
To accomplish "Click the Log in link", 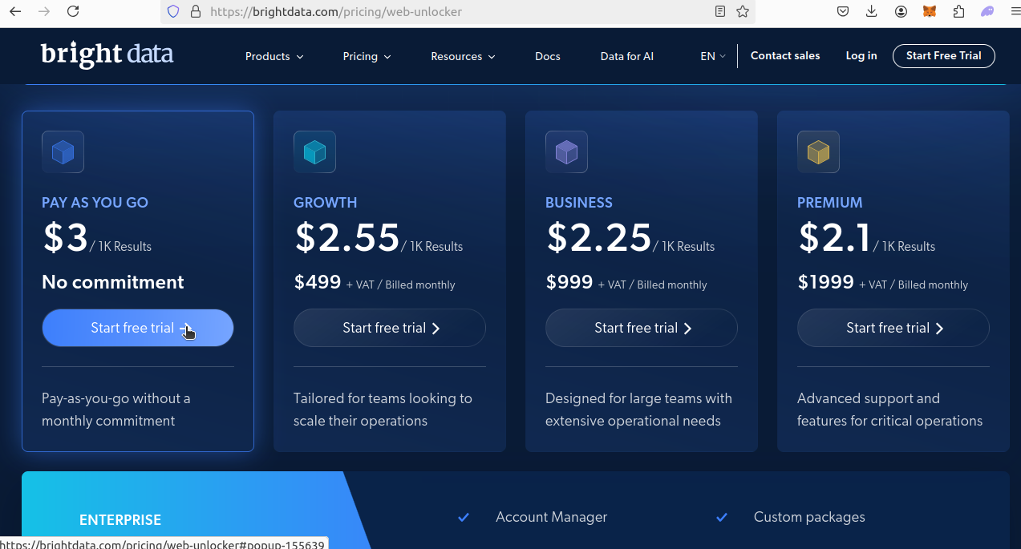I will [861, 55].
